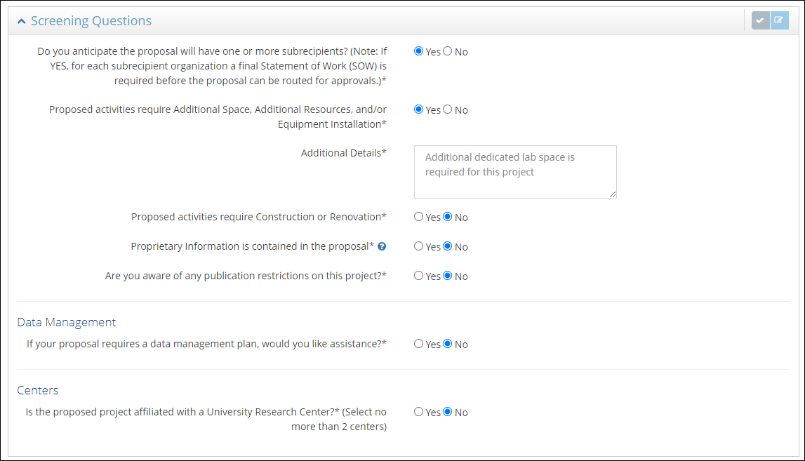The width and height of the screenshot is (805, 461).
Task: Select No for University Research Center affiliation
Action: click(x=448, y=412)
